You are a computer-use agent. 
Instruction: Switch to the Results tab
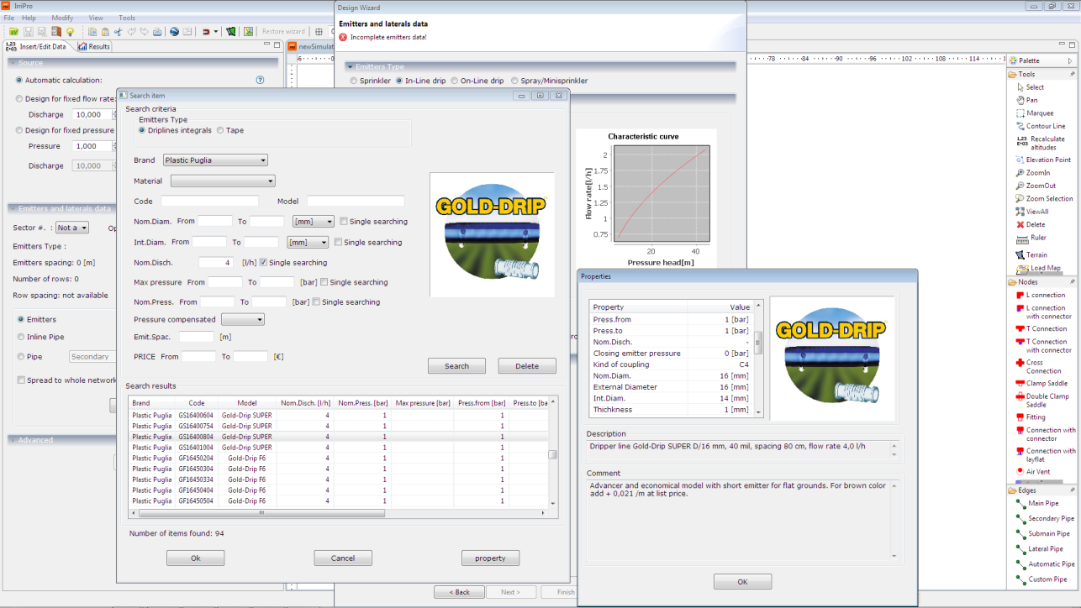pyautogui.click(x=94, y=47)
